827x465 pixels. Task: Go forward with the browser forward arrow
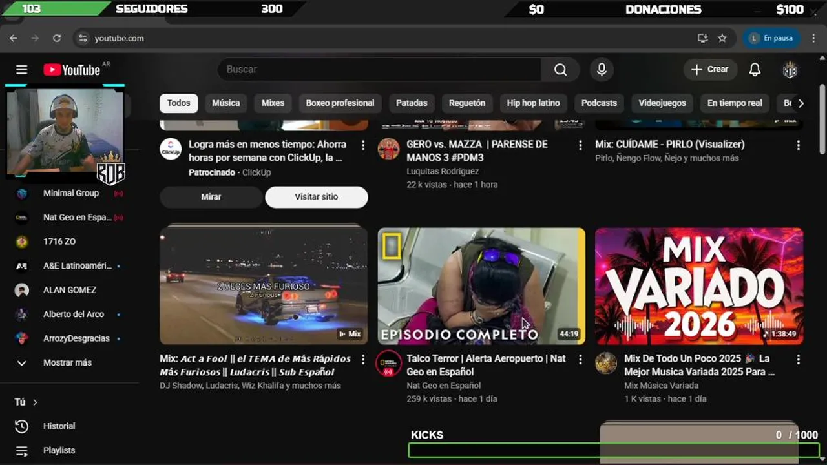click(x=35, y=38)
